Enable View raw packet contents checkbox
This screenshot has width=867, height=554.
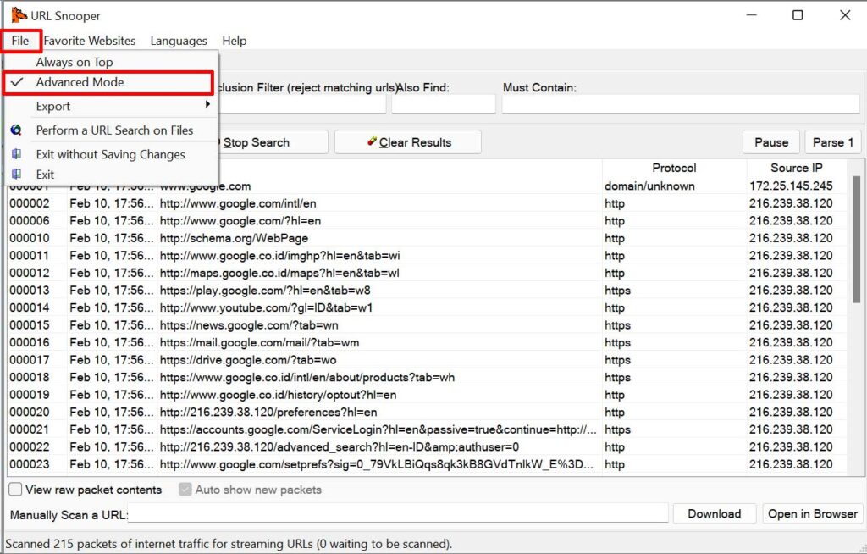15,490
